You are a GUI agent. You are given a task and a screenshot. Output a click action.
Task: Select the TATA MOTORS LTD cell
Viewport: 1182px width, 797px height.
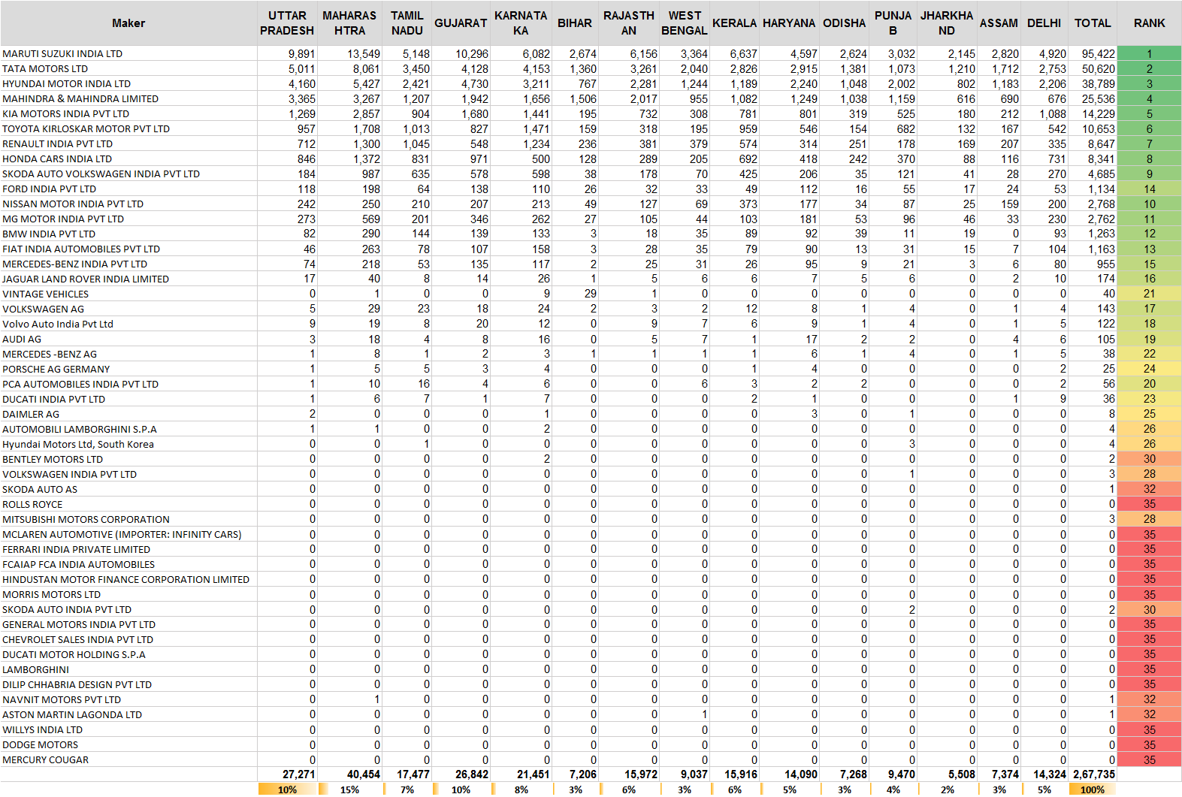128,68
